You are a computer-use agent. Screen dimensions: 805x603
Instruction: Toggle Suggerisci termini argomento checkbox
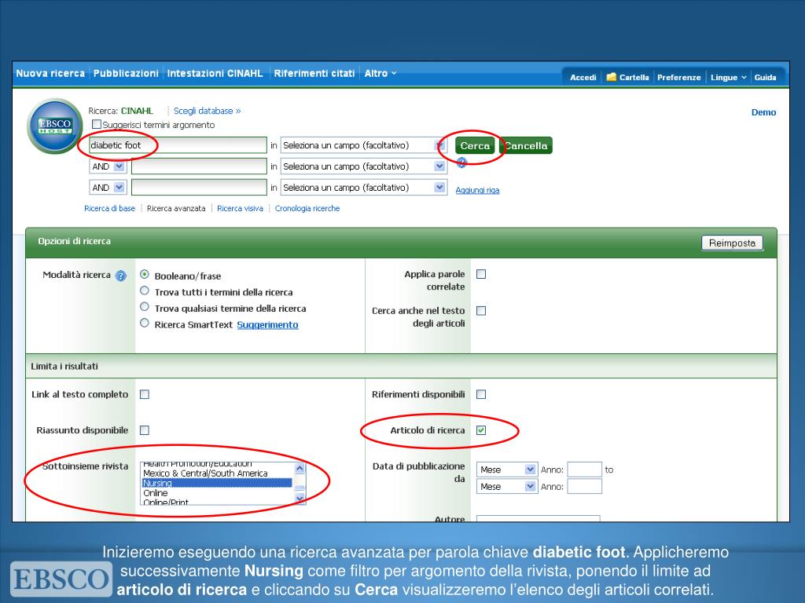(x=97, y=124)
